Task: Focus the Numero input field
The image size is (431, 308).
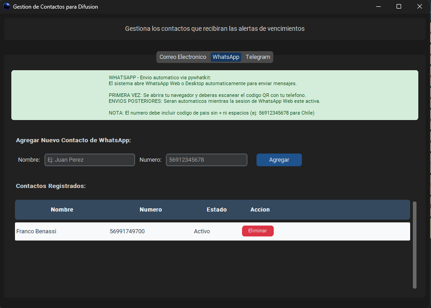Action: tap(206, 160)
